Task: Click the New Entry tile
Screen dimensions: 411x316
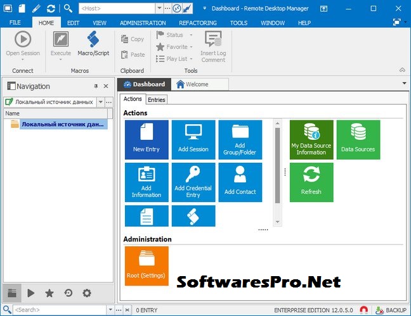Action: point(147,139)
